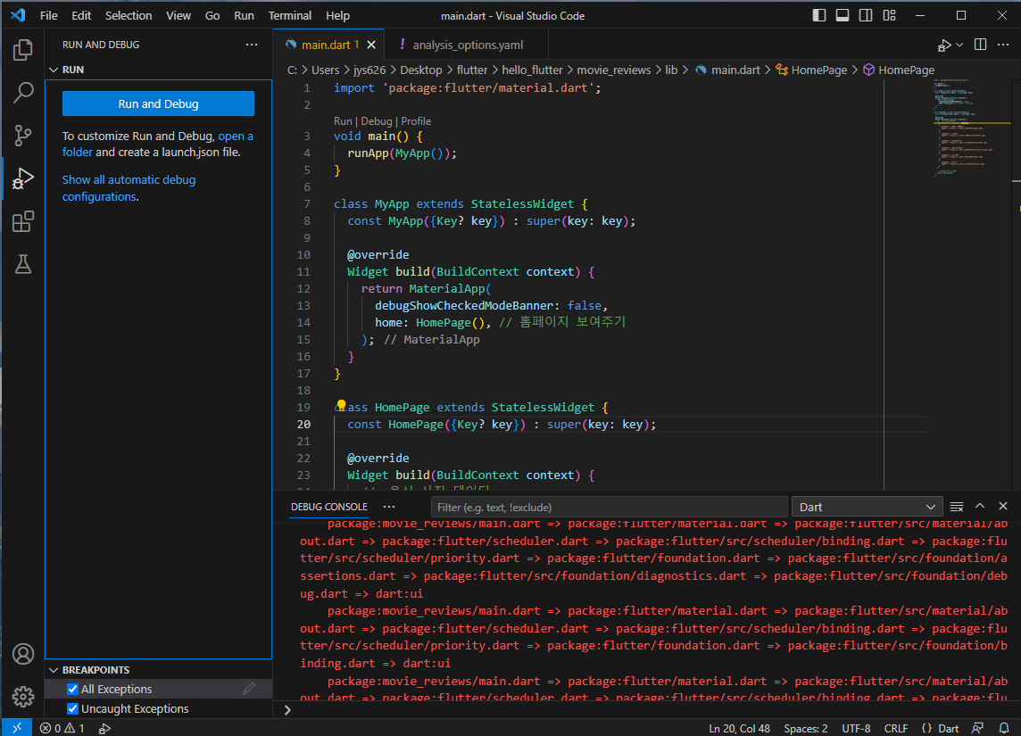Open Run and Debug view ellipsis menu
The height and width of the screenshot is (736, 1021).
click(252, 45)
